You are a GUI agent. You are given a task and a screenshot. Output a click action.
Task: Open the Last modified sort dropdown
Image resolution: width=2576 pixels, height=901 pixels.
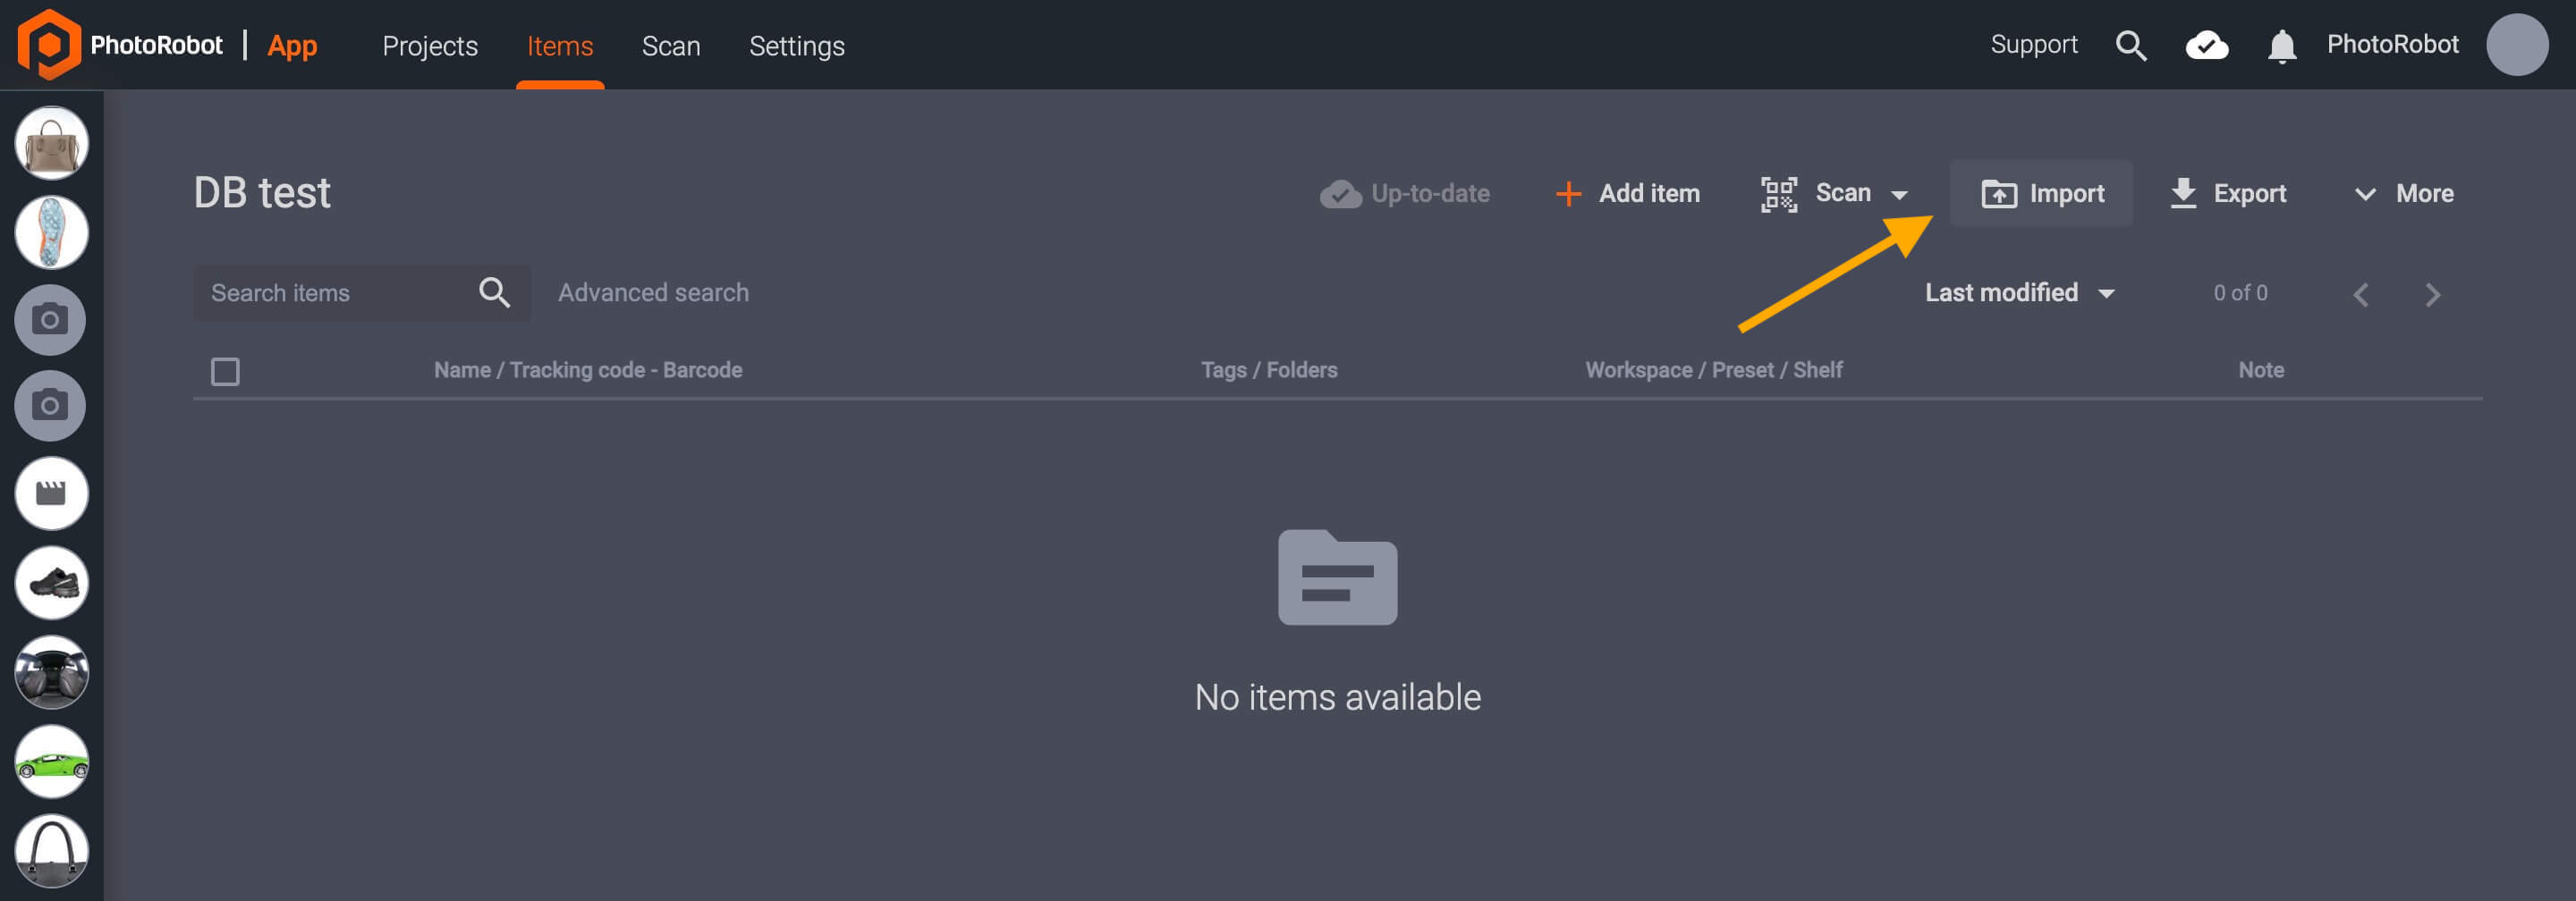pos(2019,292)
